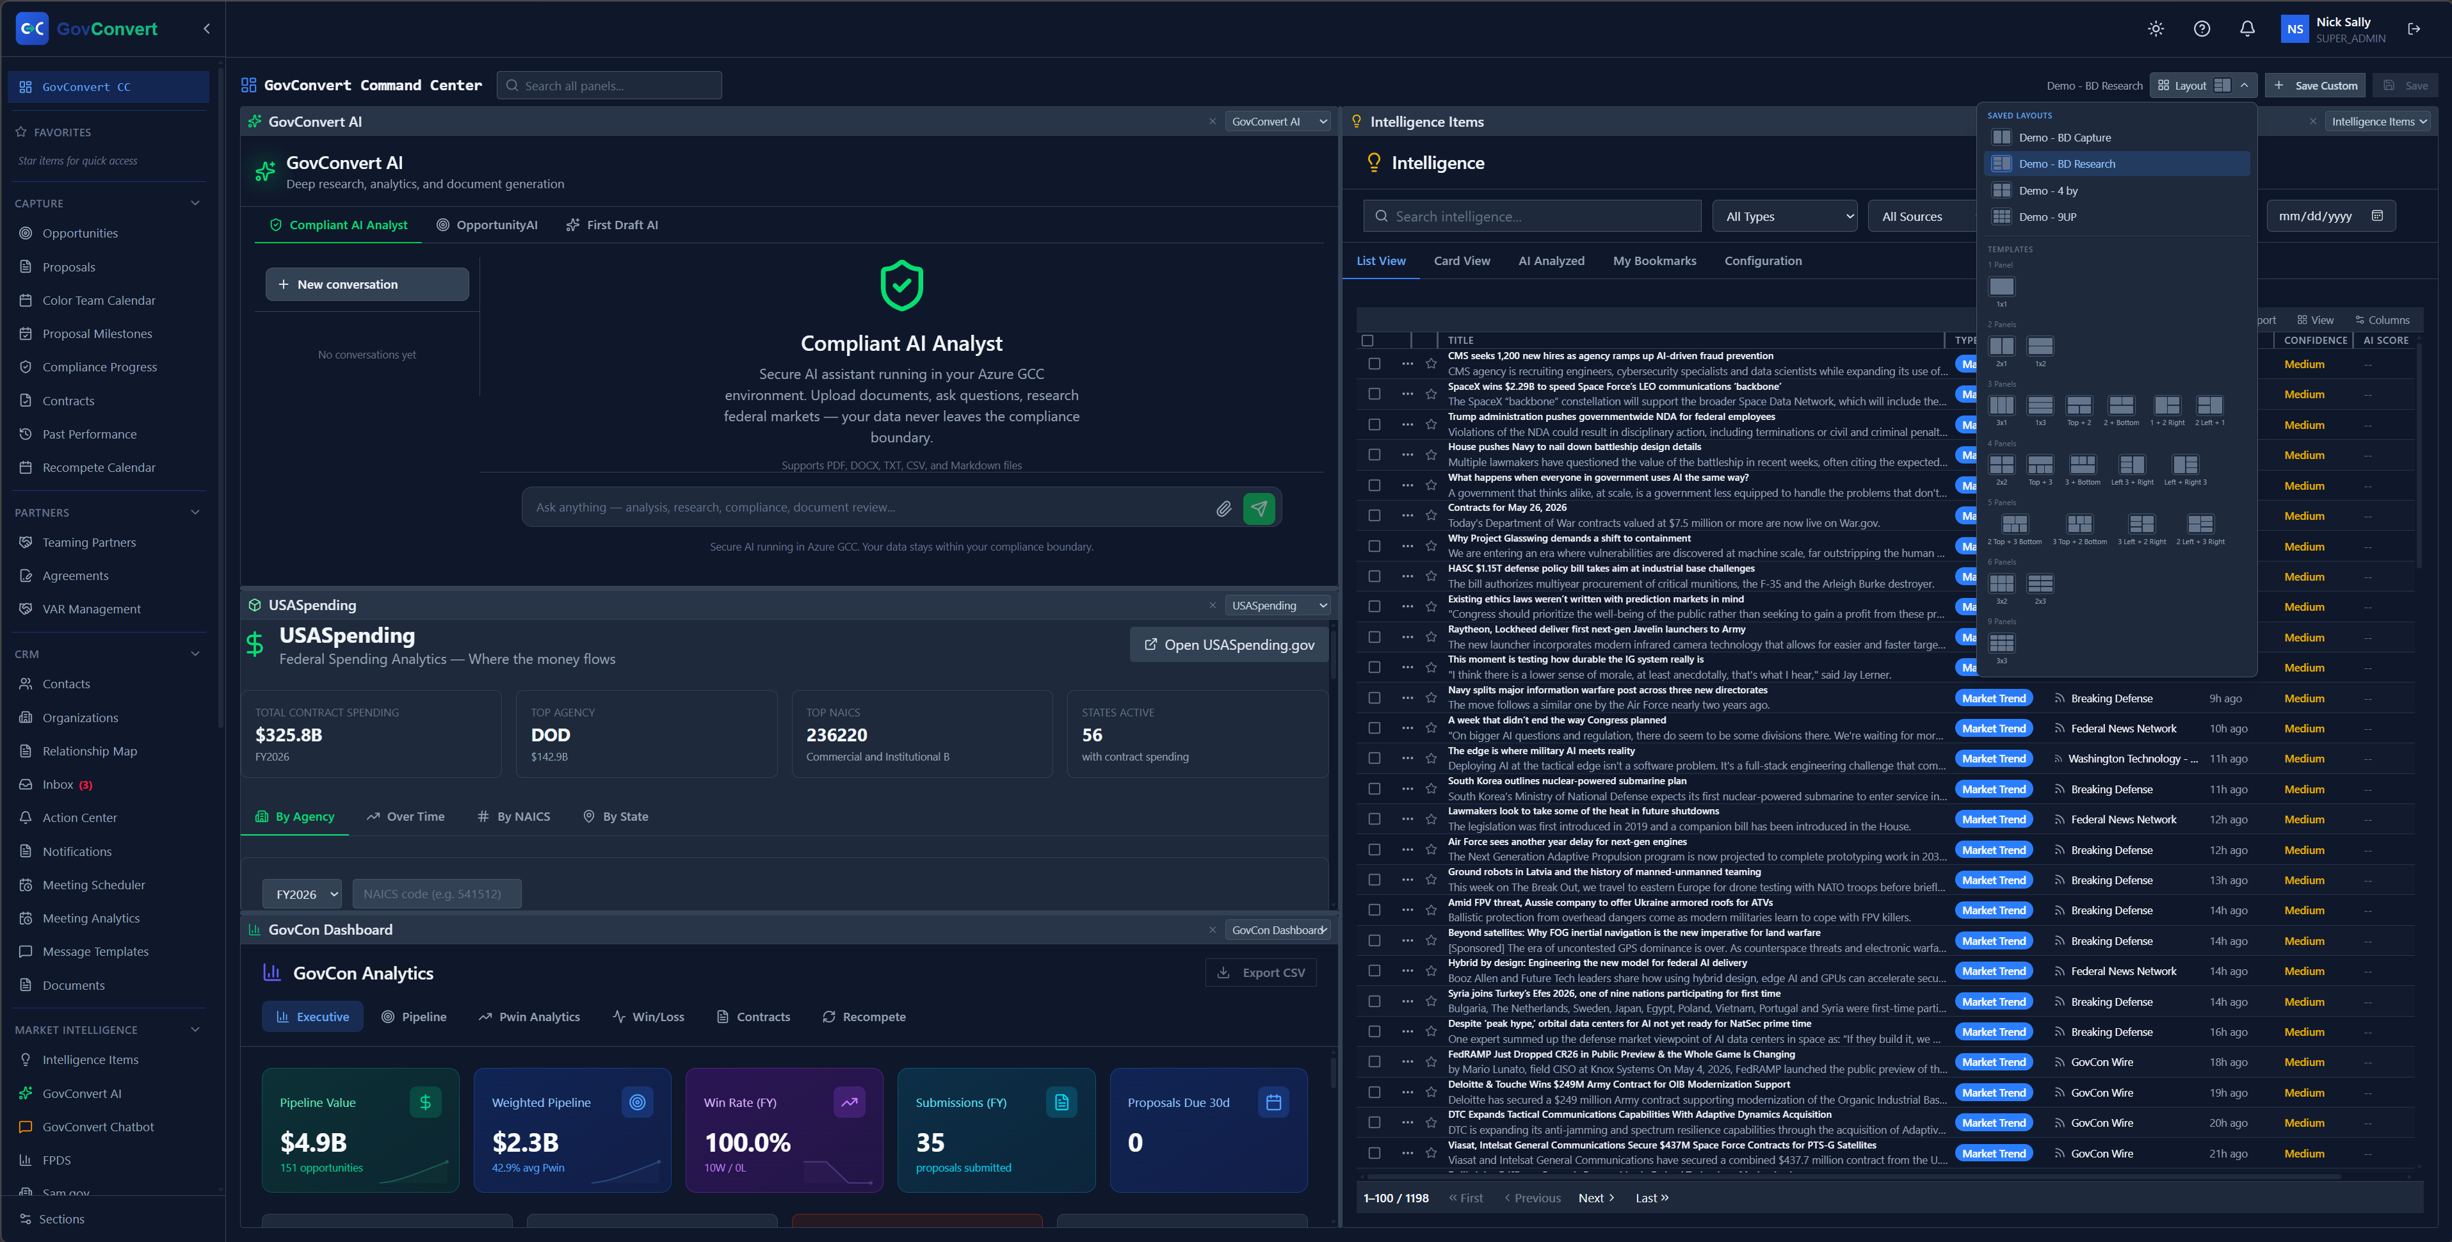Collapse the MARKET INTELLIGENCE sidebar section
Image resolution: width=2452 pixels, height=1242 pixels.
point(195,1029)
